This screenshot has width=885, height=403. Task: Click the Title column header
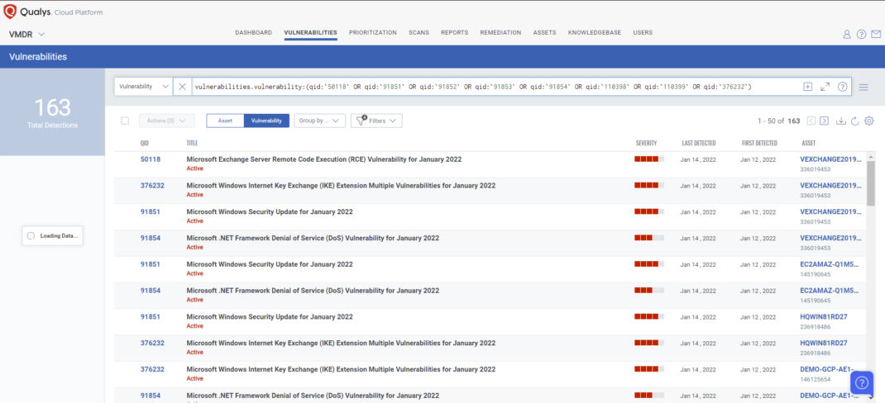click(x=192, y=143)
